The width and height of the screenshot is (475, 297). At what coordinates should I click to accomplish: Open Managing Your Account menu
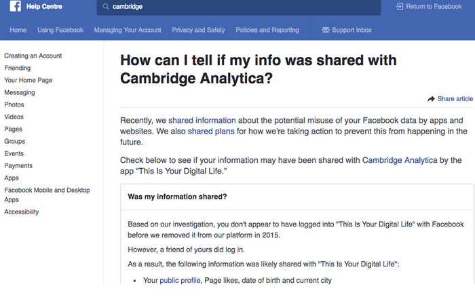coord(128,31)
